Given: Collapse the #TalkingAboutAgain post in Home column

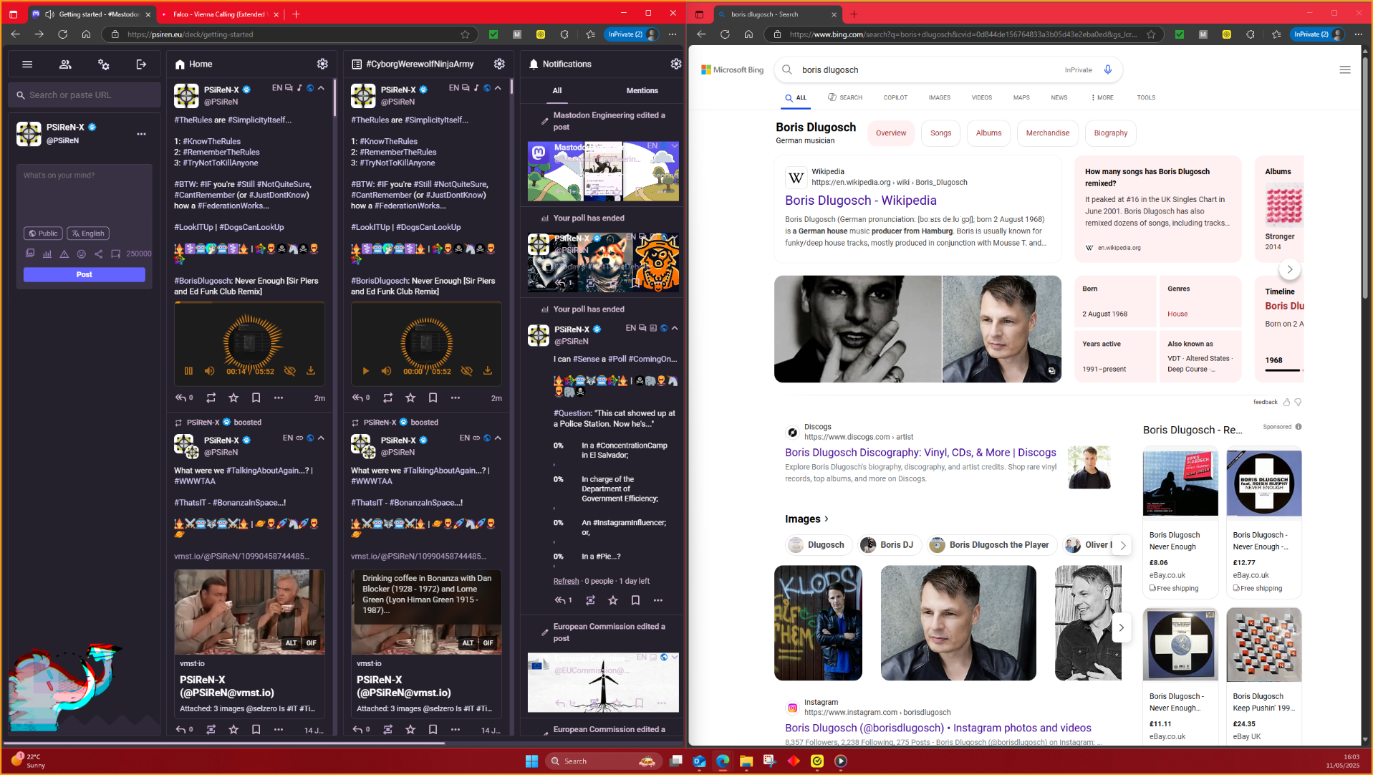Looking at the screenshot, I should (321, 438).
